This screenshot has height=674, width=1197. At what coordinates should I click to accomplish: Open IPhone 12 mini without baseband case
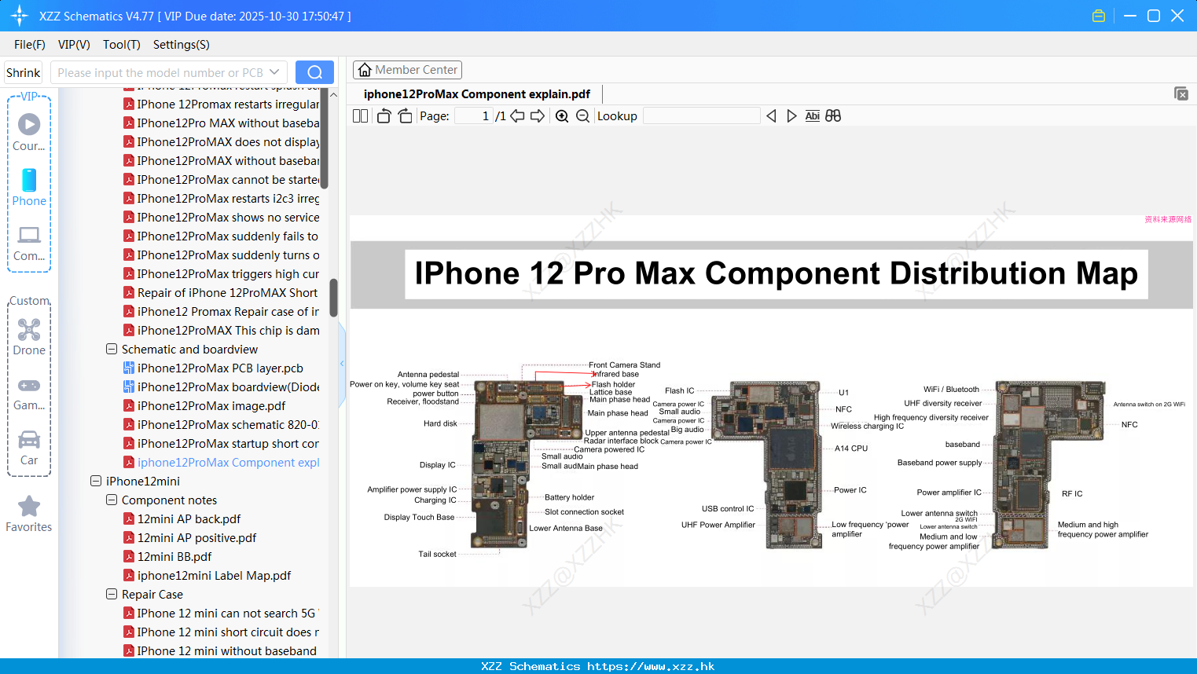(220, 651)
